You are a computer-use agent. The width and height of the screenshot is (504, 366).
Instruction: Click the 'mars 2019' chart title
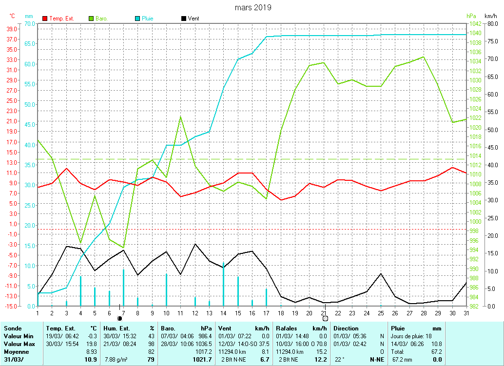[x=253, y=7]
